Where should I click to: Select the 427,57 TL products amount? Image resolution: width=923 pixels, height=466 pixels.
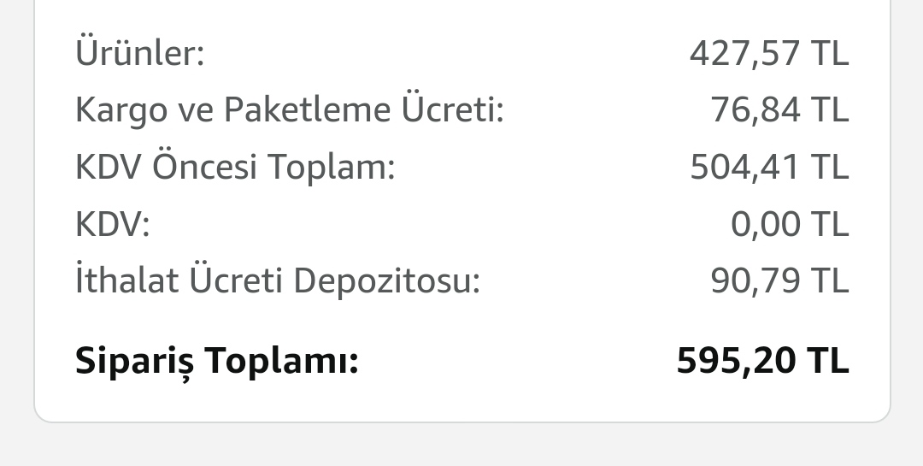[x=768, y=54]
